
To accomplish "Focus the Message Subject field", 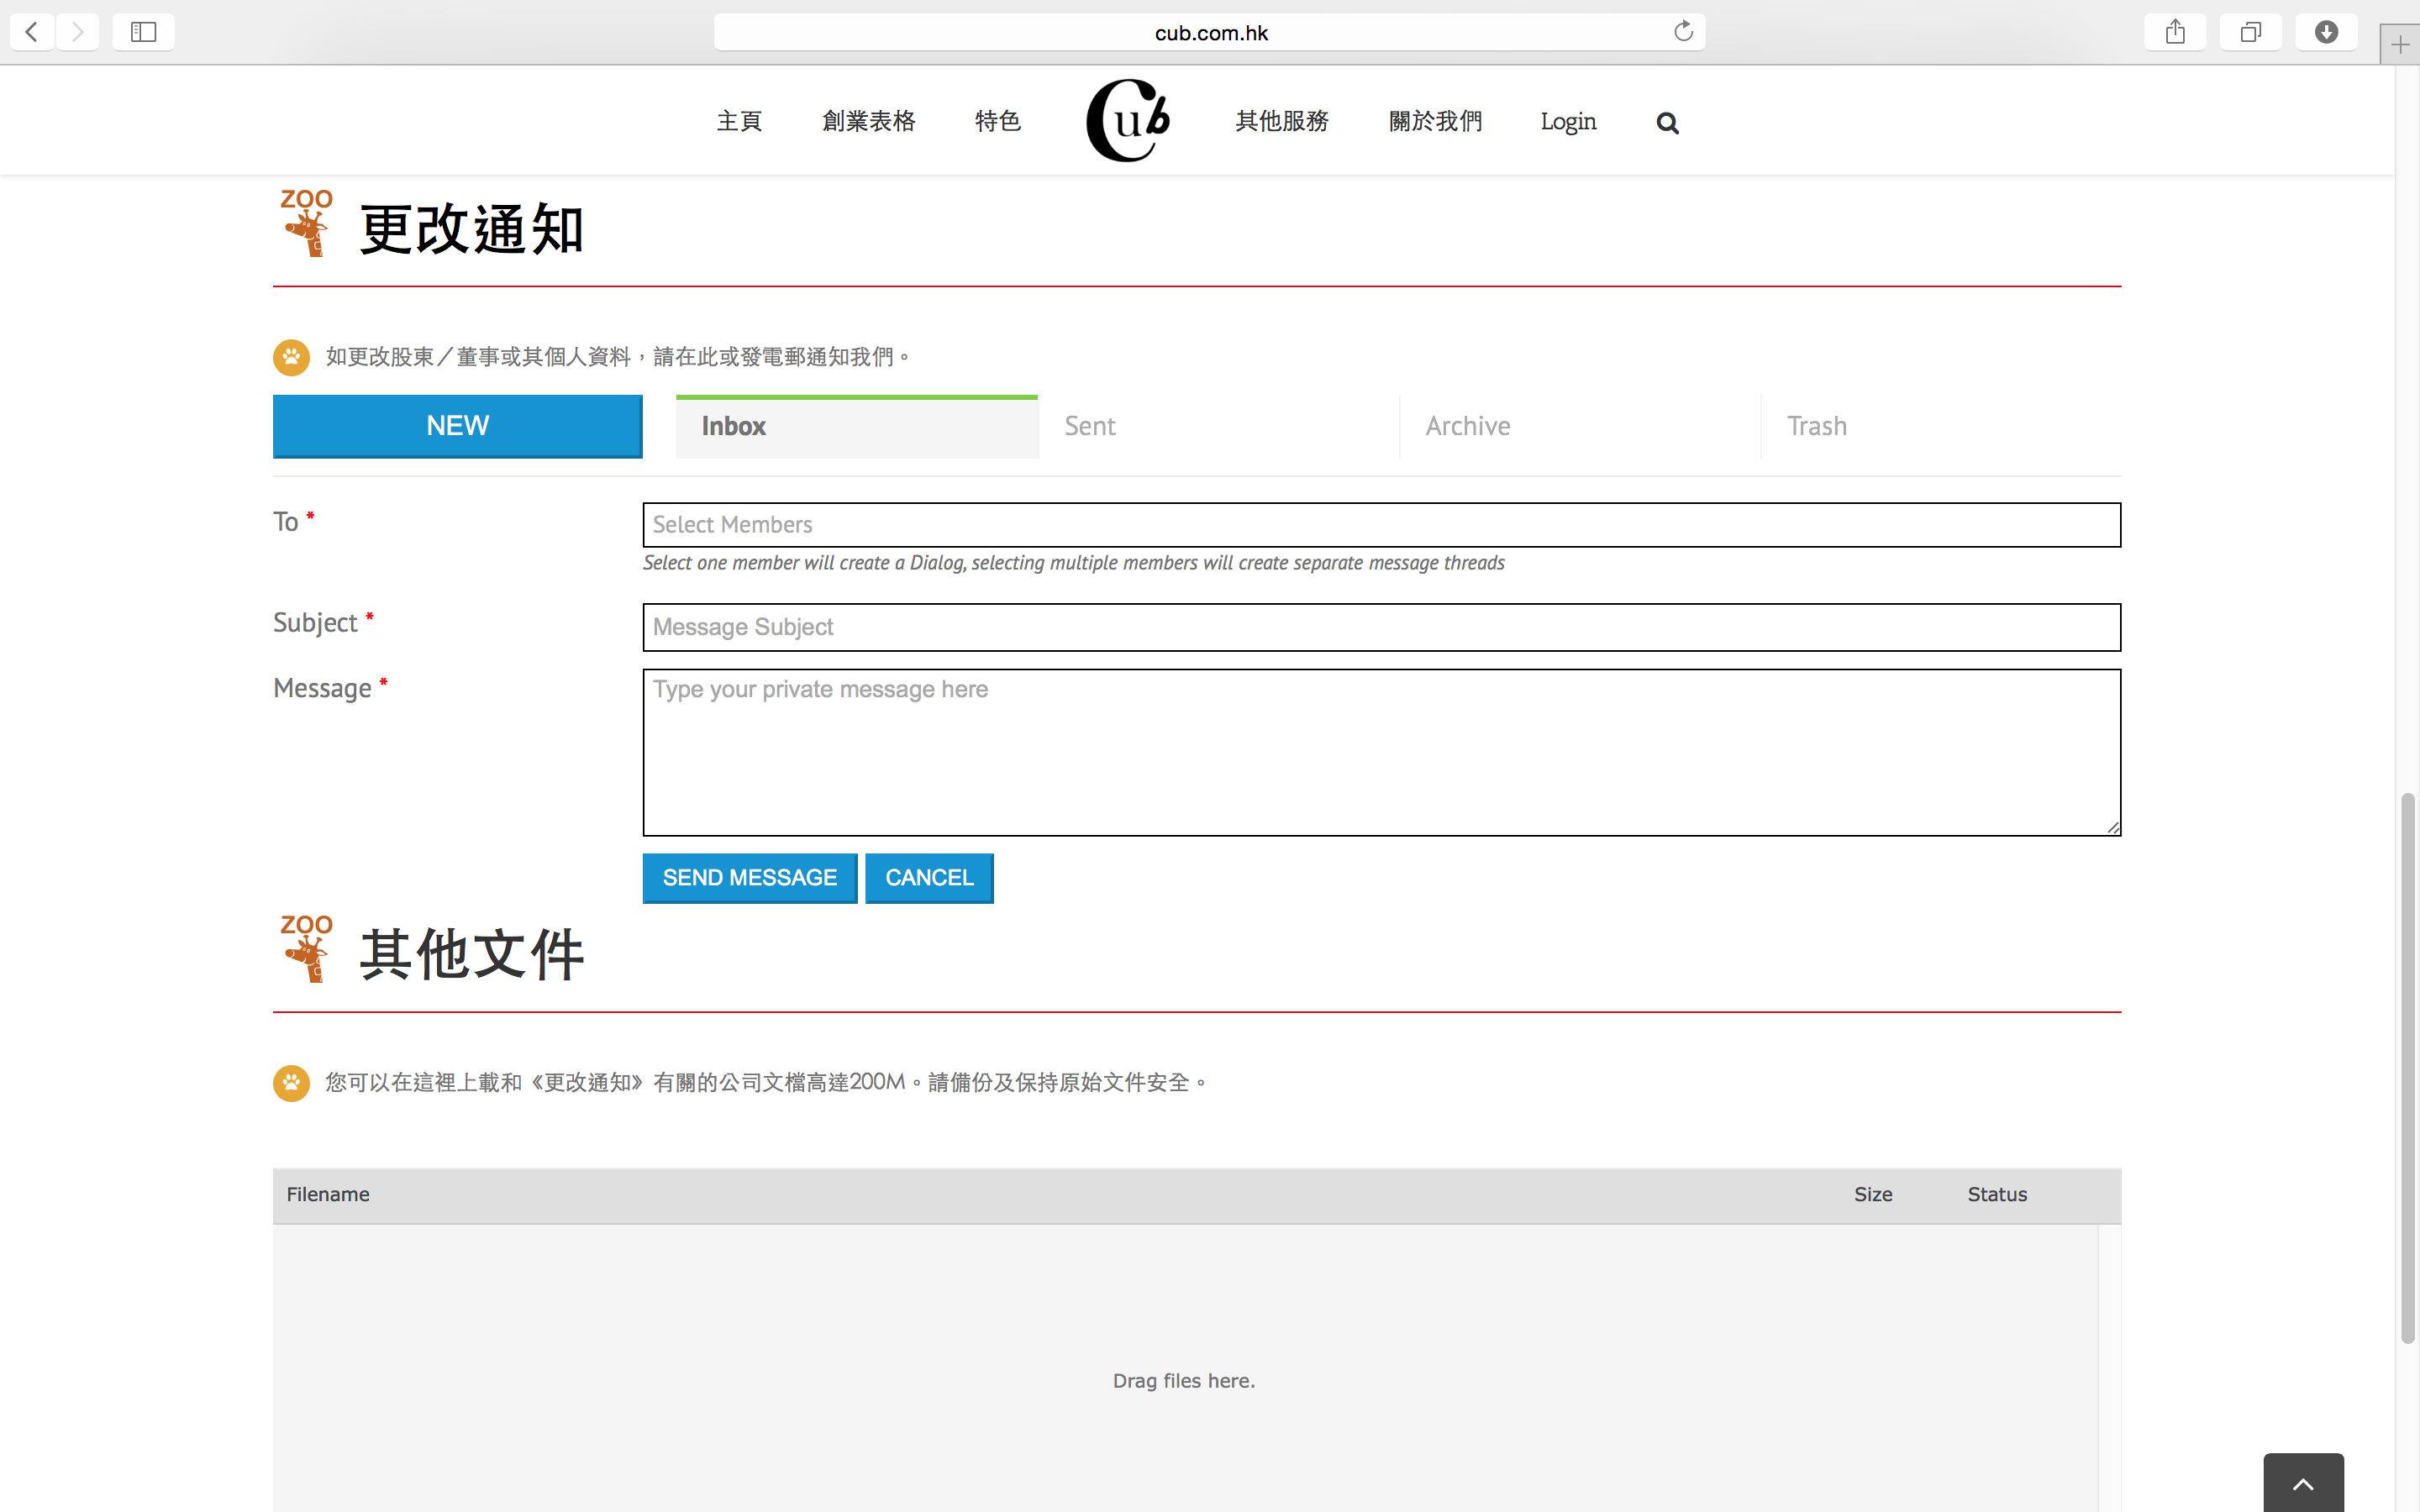I will click(1382, 627).
